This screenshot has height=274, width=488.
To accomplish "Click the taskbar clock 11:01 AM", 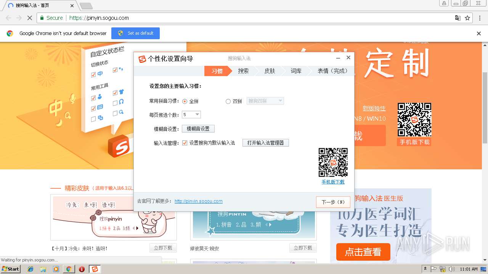I will (469, 269).
